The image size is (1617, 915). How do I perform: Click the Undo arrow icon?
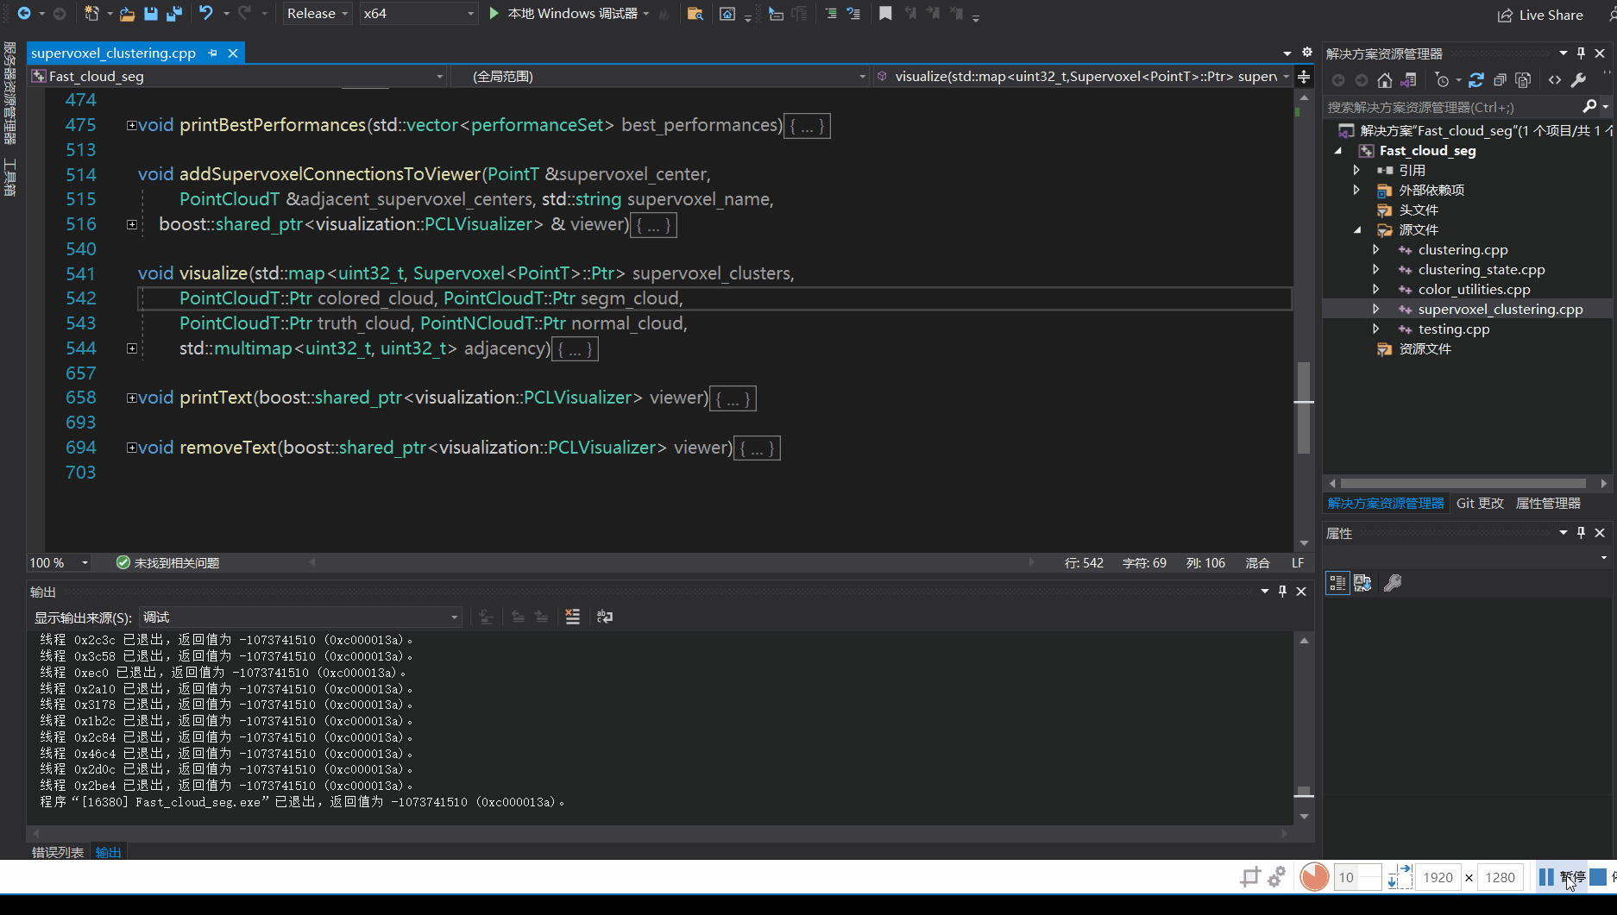coord(205,14)
